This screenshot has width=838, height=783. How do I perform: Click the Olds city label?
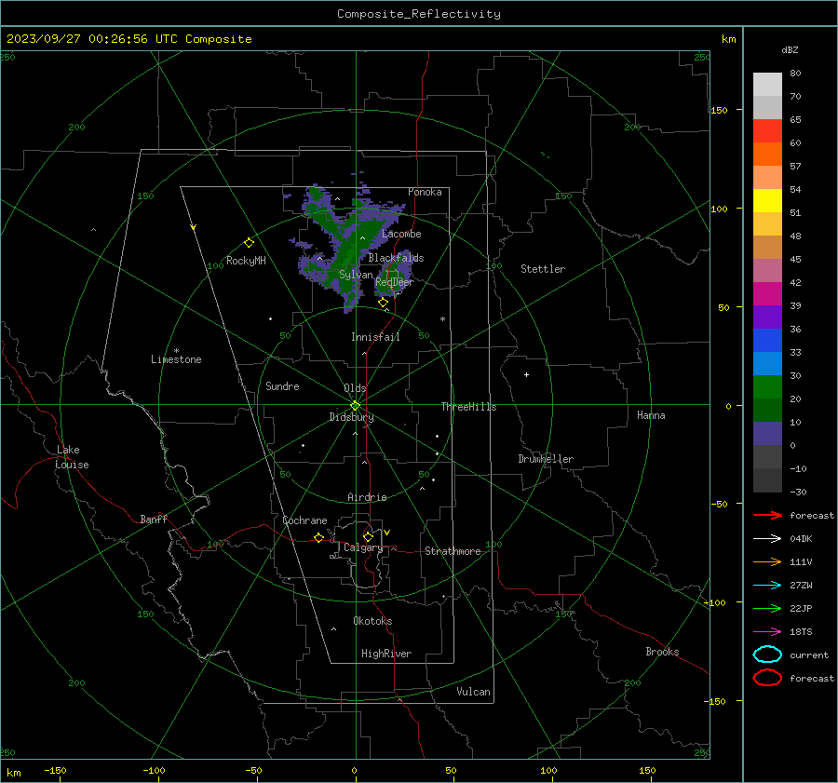355,388
